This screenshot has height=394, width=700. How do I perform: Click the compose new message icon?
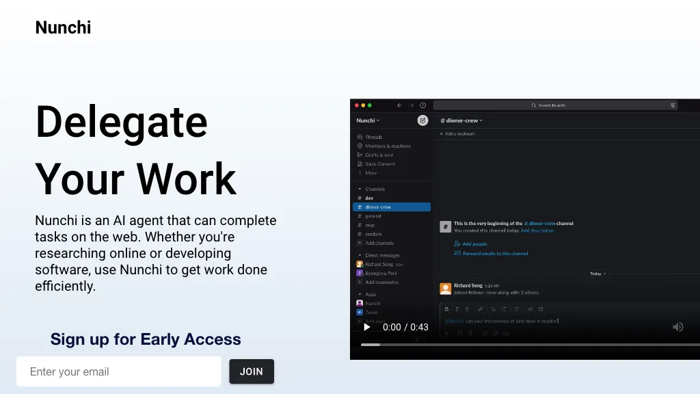click(422, 120)
